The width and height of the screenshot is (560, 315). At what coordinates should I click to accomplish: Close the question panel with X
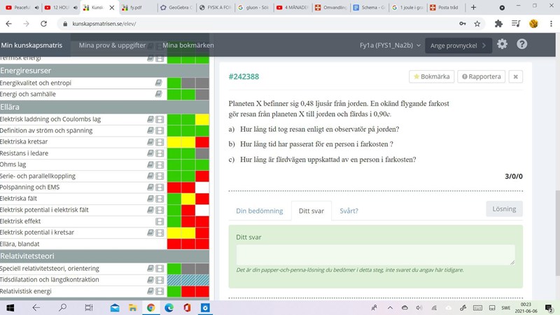pyautogui.click(x=515, y=76)
